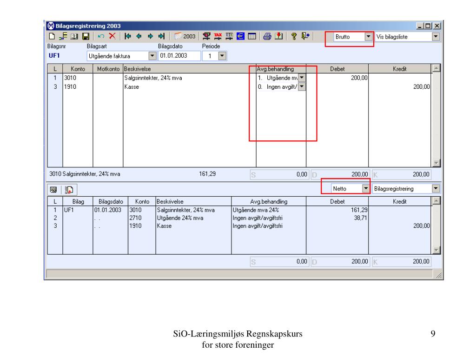The width and height of the screenshot is (476, 357).
Task: Click the M logo in the title bar
Action: (x=51, y=26)
